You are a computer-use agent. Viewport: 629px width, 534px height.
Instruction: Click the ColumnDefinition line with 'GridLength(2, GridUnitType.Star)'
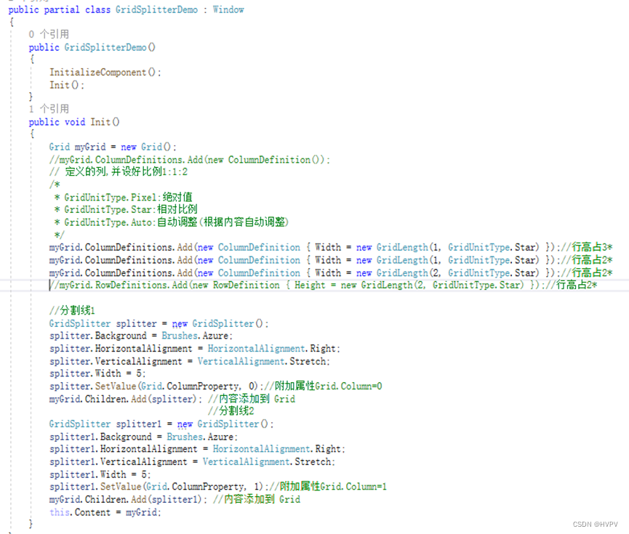click(331, 272)
